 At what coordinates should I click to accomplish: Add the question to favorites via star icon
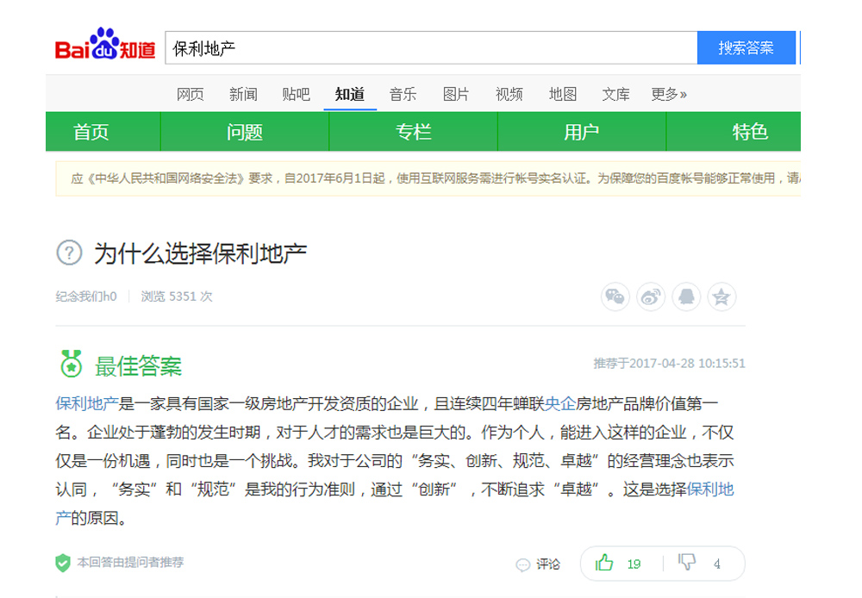click(x=721, y=296)
